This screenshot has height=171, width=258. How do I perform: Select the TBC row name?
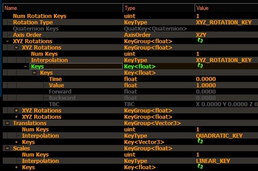tap(54, 104)
